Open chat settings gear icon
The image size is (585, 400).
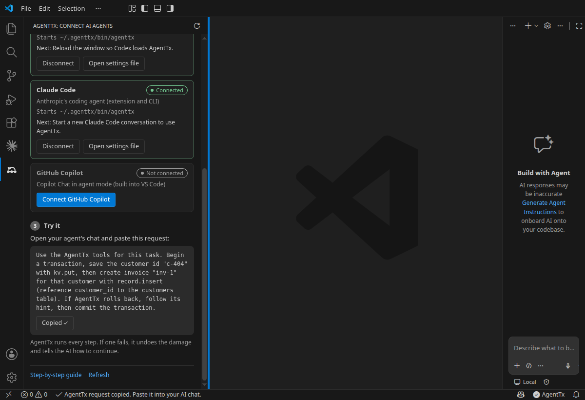pyautogui.click(x=547, y=26)
